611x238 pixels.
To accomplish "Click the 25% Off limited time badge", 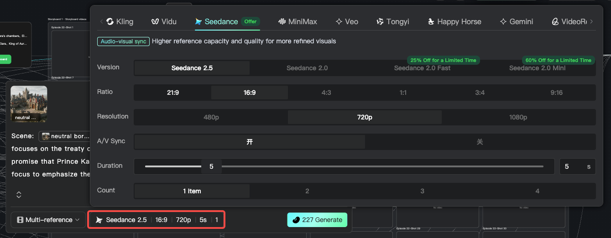I will click(x=443, y=60).
